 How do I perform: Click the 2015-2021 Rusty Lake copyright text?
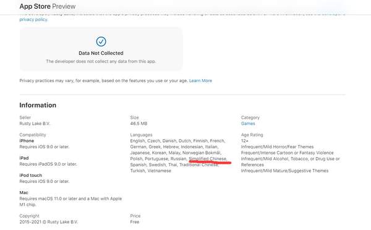tap(48, 222)
